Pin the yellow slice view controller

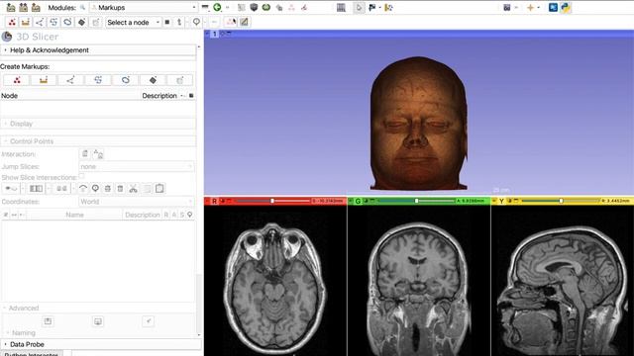point(494,201)
